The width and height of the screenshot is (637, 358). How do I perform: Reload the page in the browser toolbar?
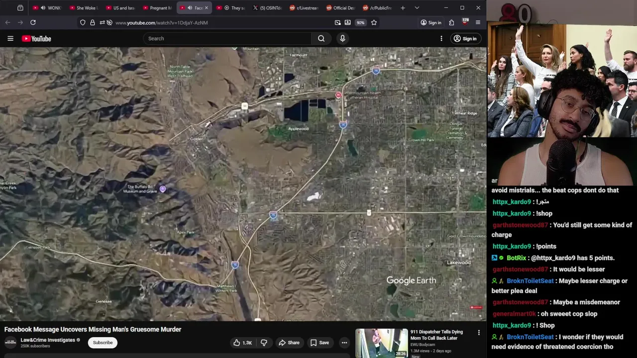(x=33, y=22)
